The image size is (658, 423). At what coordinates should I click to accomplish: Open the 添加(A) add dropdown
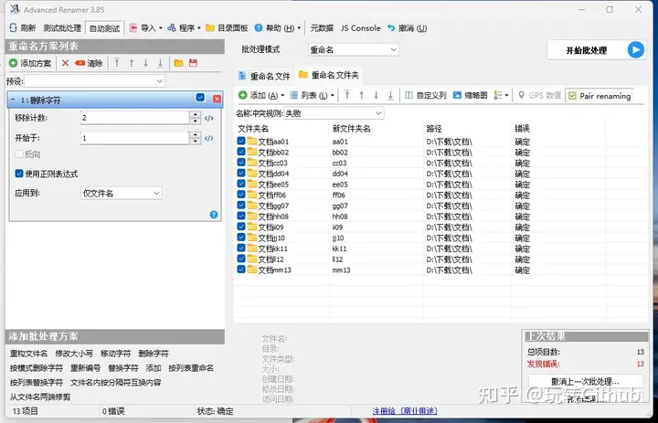tap(261, 95)
